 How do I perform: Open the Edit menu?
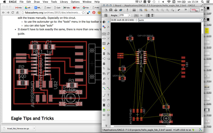point(29,2)
